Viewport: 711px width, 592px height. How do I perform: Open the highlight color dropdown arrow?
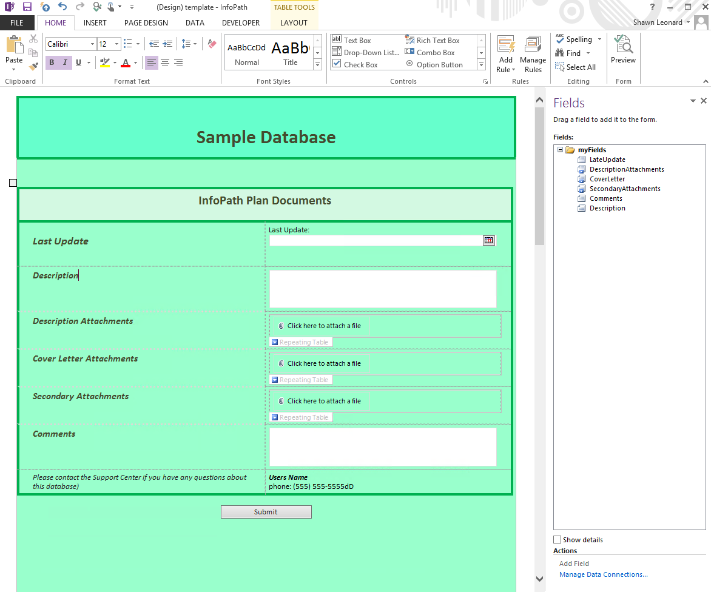[115, 62]
